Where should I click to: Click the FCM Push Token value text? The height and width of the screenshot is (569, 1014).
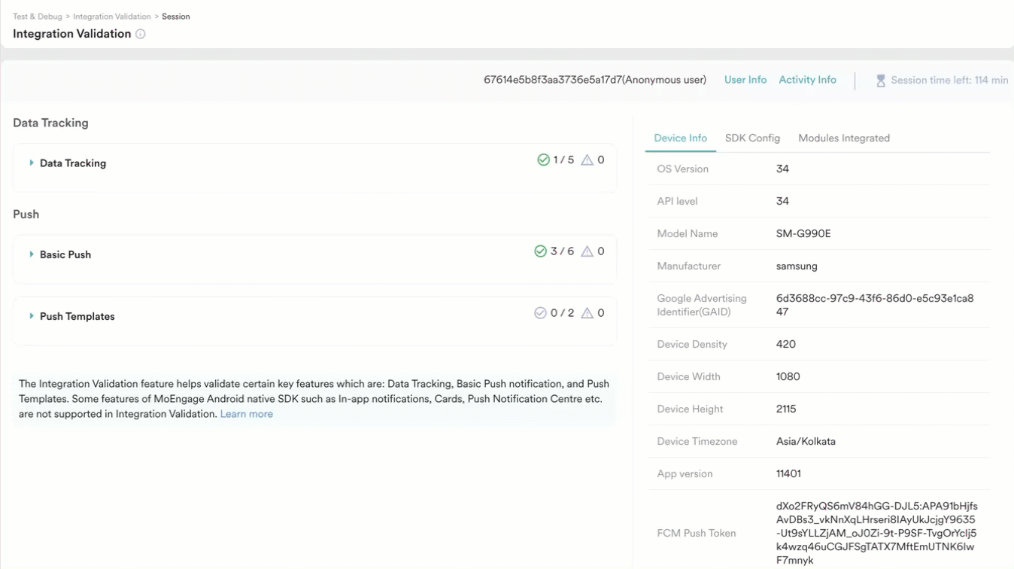point(876,533)
